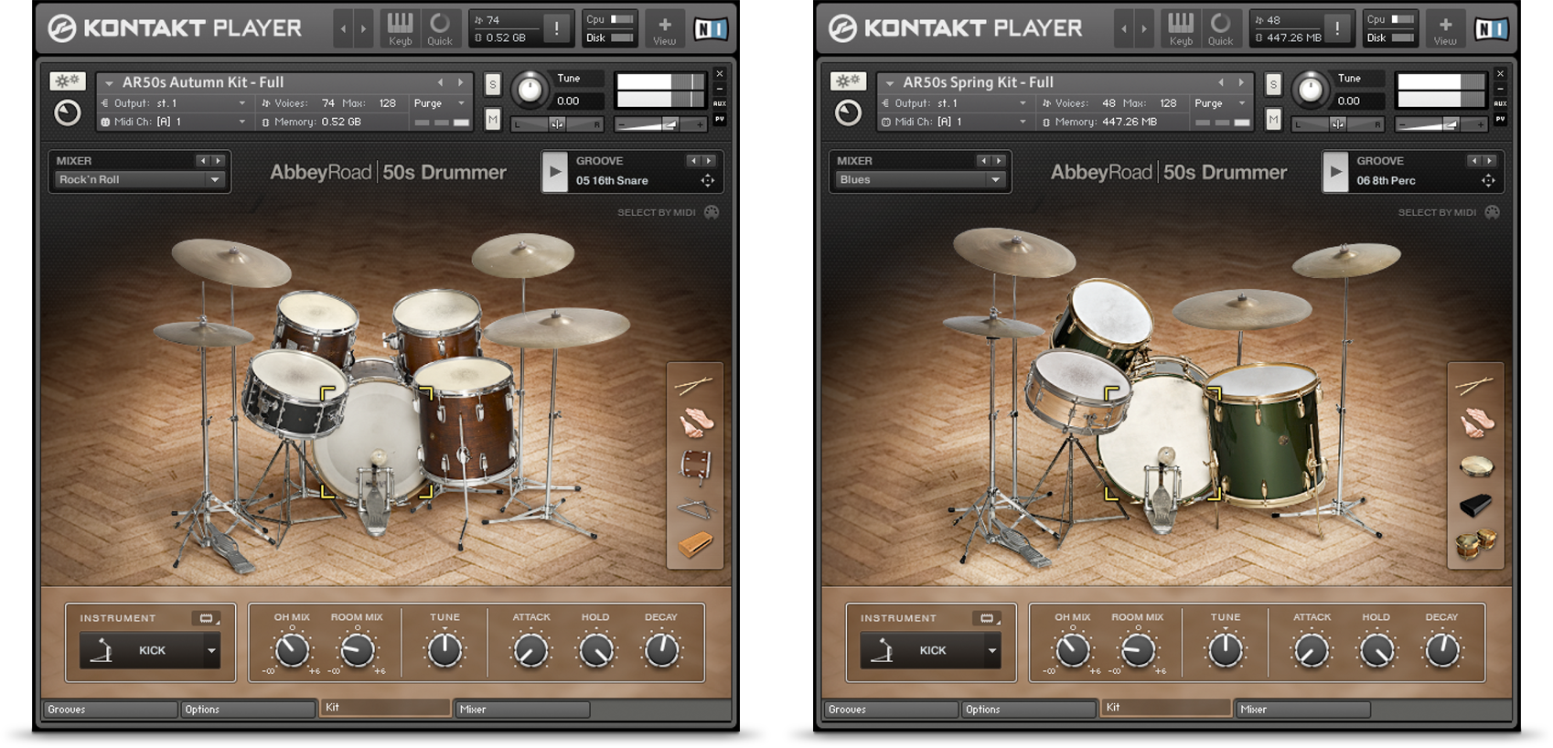This screenshot has height=748, width=1553.
Task: Switch to the Kit tab in Spring Kit
Action: click(1166, 708)
